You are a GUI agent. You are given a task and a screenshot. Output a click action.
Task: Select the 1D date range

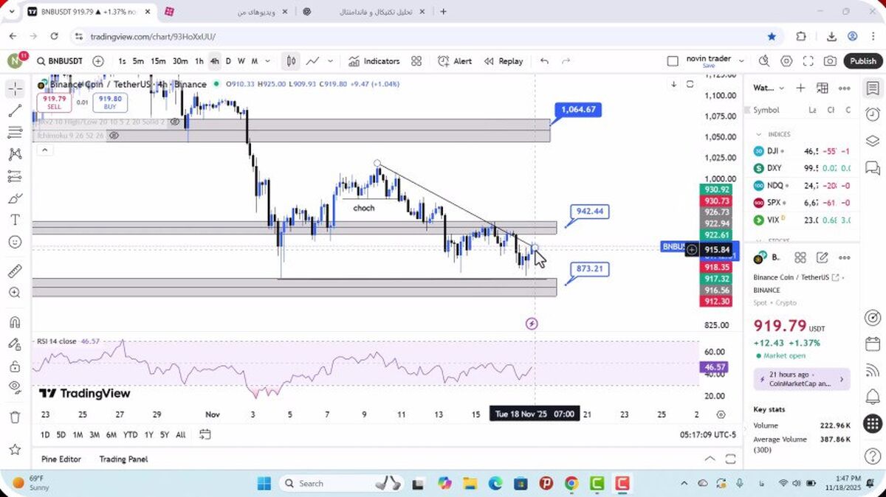click(x=45, y=434)
